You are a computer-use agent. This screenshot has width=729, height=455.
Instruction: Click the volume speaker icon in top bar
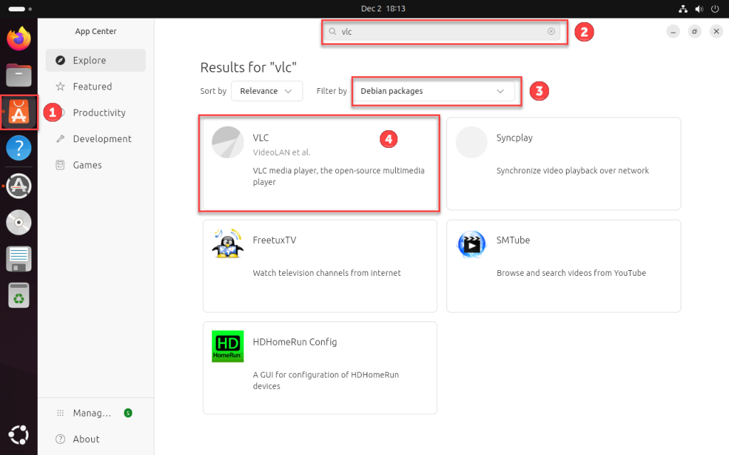[699, 9]
